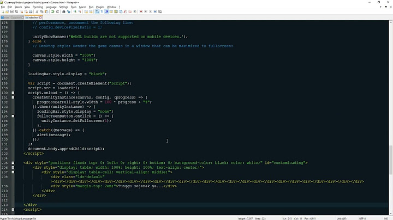This screenshot has width=393, height=220.
Task: Open the Function List toolbar icon
Action: [x=126, y=11]
